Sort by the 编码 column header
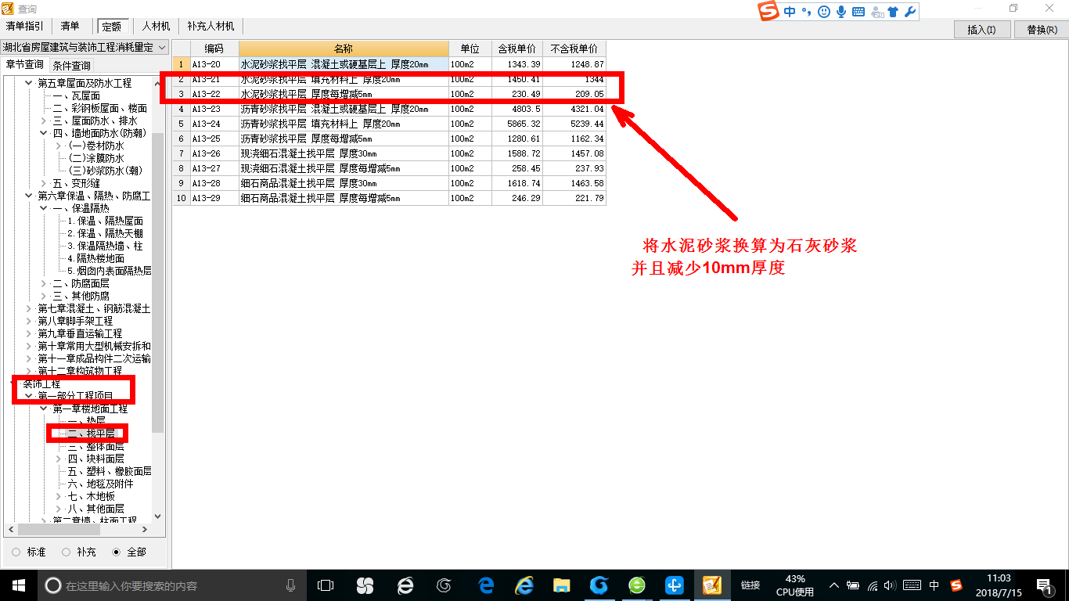This screenshot has height=601, width=1069. tap(214, 49)
